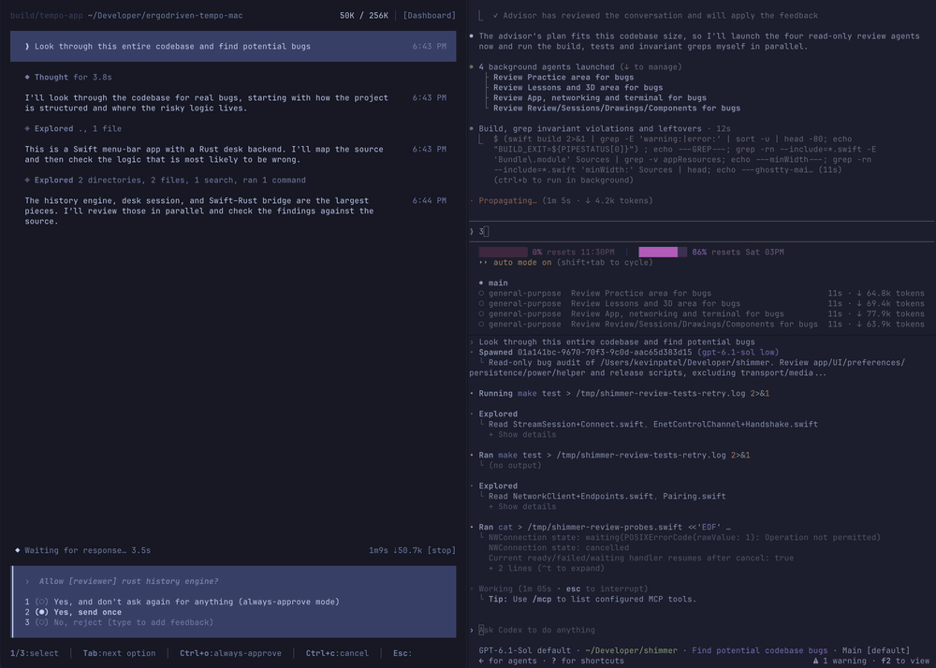Click 'GPT-6.1-Sol default' model label

click(525, 650)
